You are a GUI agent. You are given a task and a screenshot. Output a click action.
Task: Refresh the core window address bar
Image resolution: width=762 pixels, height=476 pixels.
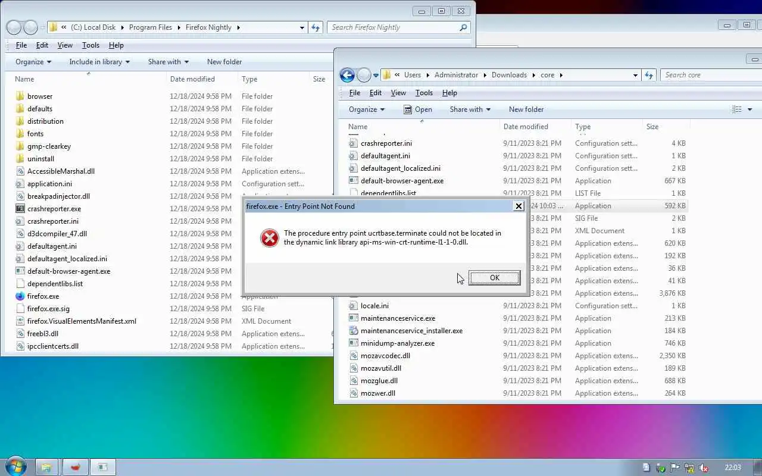(649, 75)
